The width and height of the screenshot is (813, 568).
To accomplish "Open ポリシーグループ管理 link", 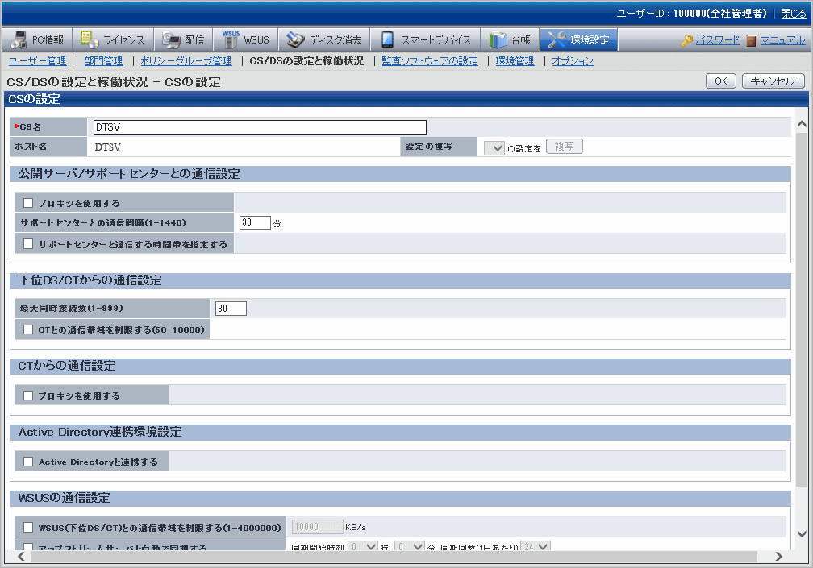I will tap(186, 60).
